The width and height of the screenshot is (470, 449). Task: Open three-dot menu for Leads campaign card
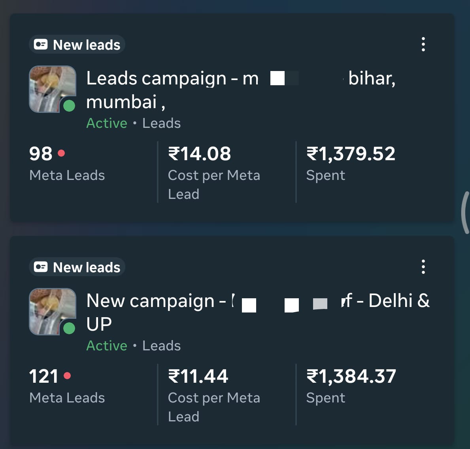(x=423, y=44)
